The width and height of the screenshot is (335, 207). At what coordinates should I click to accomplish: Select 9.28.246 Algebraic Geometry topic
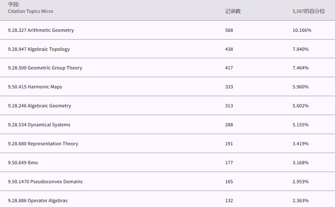(x=40, y=106)
